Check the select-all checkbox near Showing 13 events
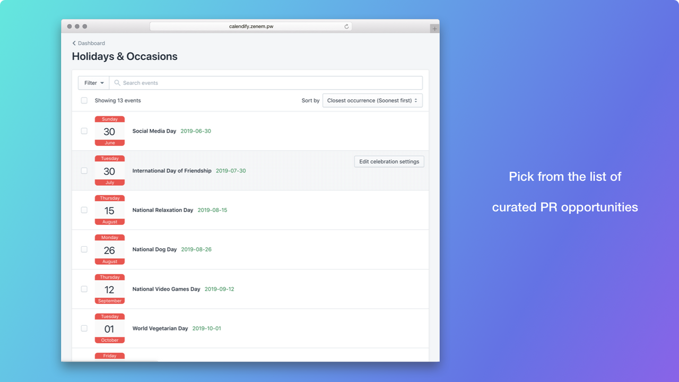The height and width of the screenshot is (382, 679). click(84, 100)
